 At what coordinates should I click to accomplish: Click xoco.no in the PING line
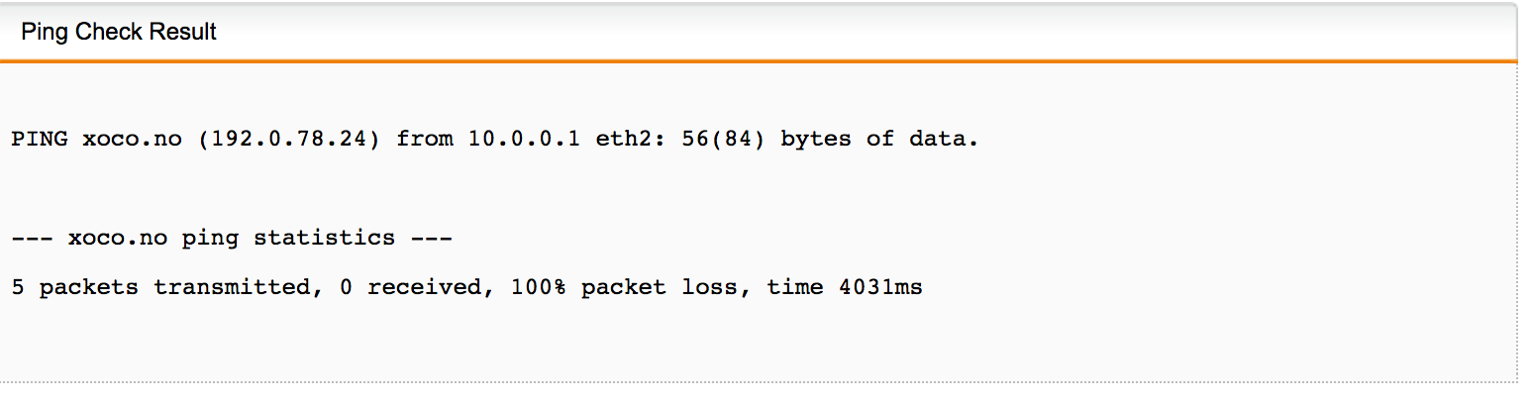[133, 139]
